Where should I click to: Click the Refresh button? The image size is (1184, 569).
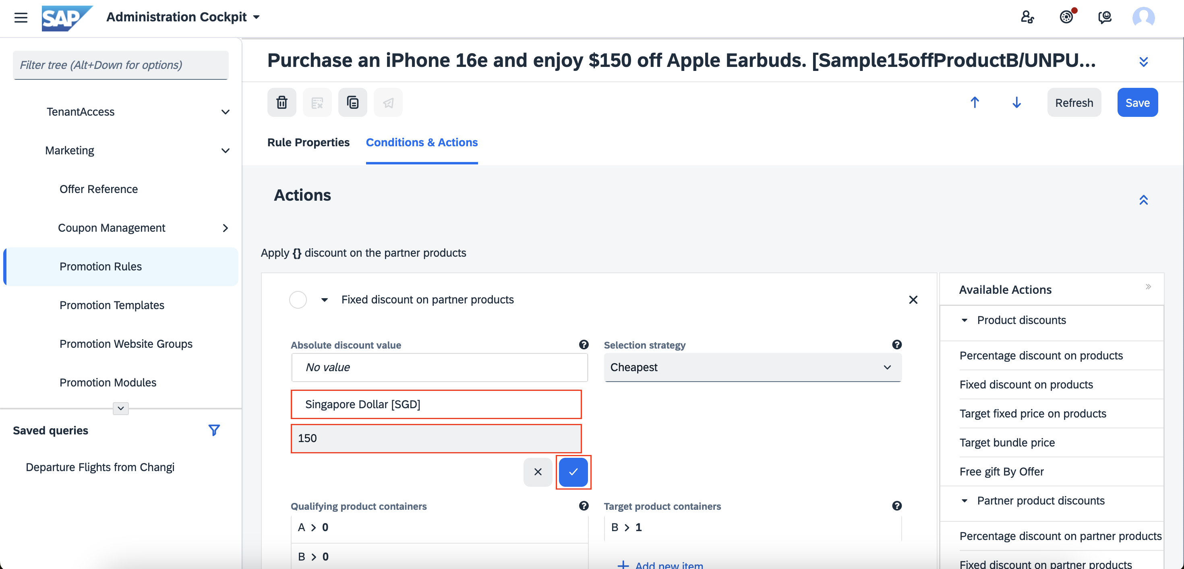click(x=1074, y=102)
